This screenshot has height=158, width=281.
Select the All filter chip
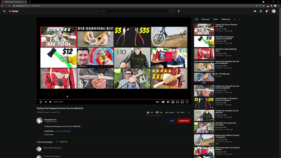(197, 19)
